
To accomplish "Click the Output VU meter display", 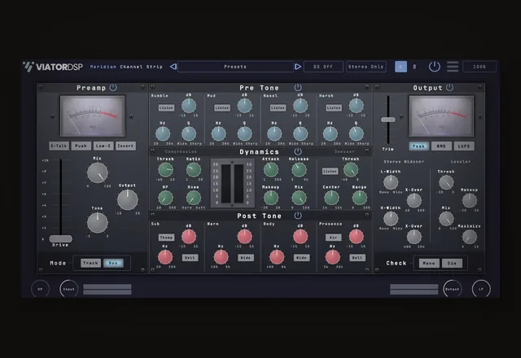I will (441, 116).
